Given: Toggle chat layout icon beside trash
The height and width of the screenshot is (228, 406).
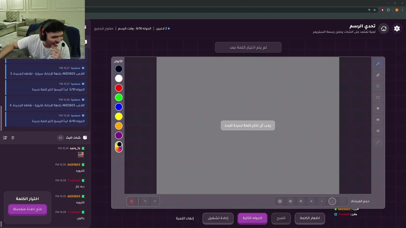Looking at the screenshot, I should (x=5, y=138).
